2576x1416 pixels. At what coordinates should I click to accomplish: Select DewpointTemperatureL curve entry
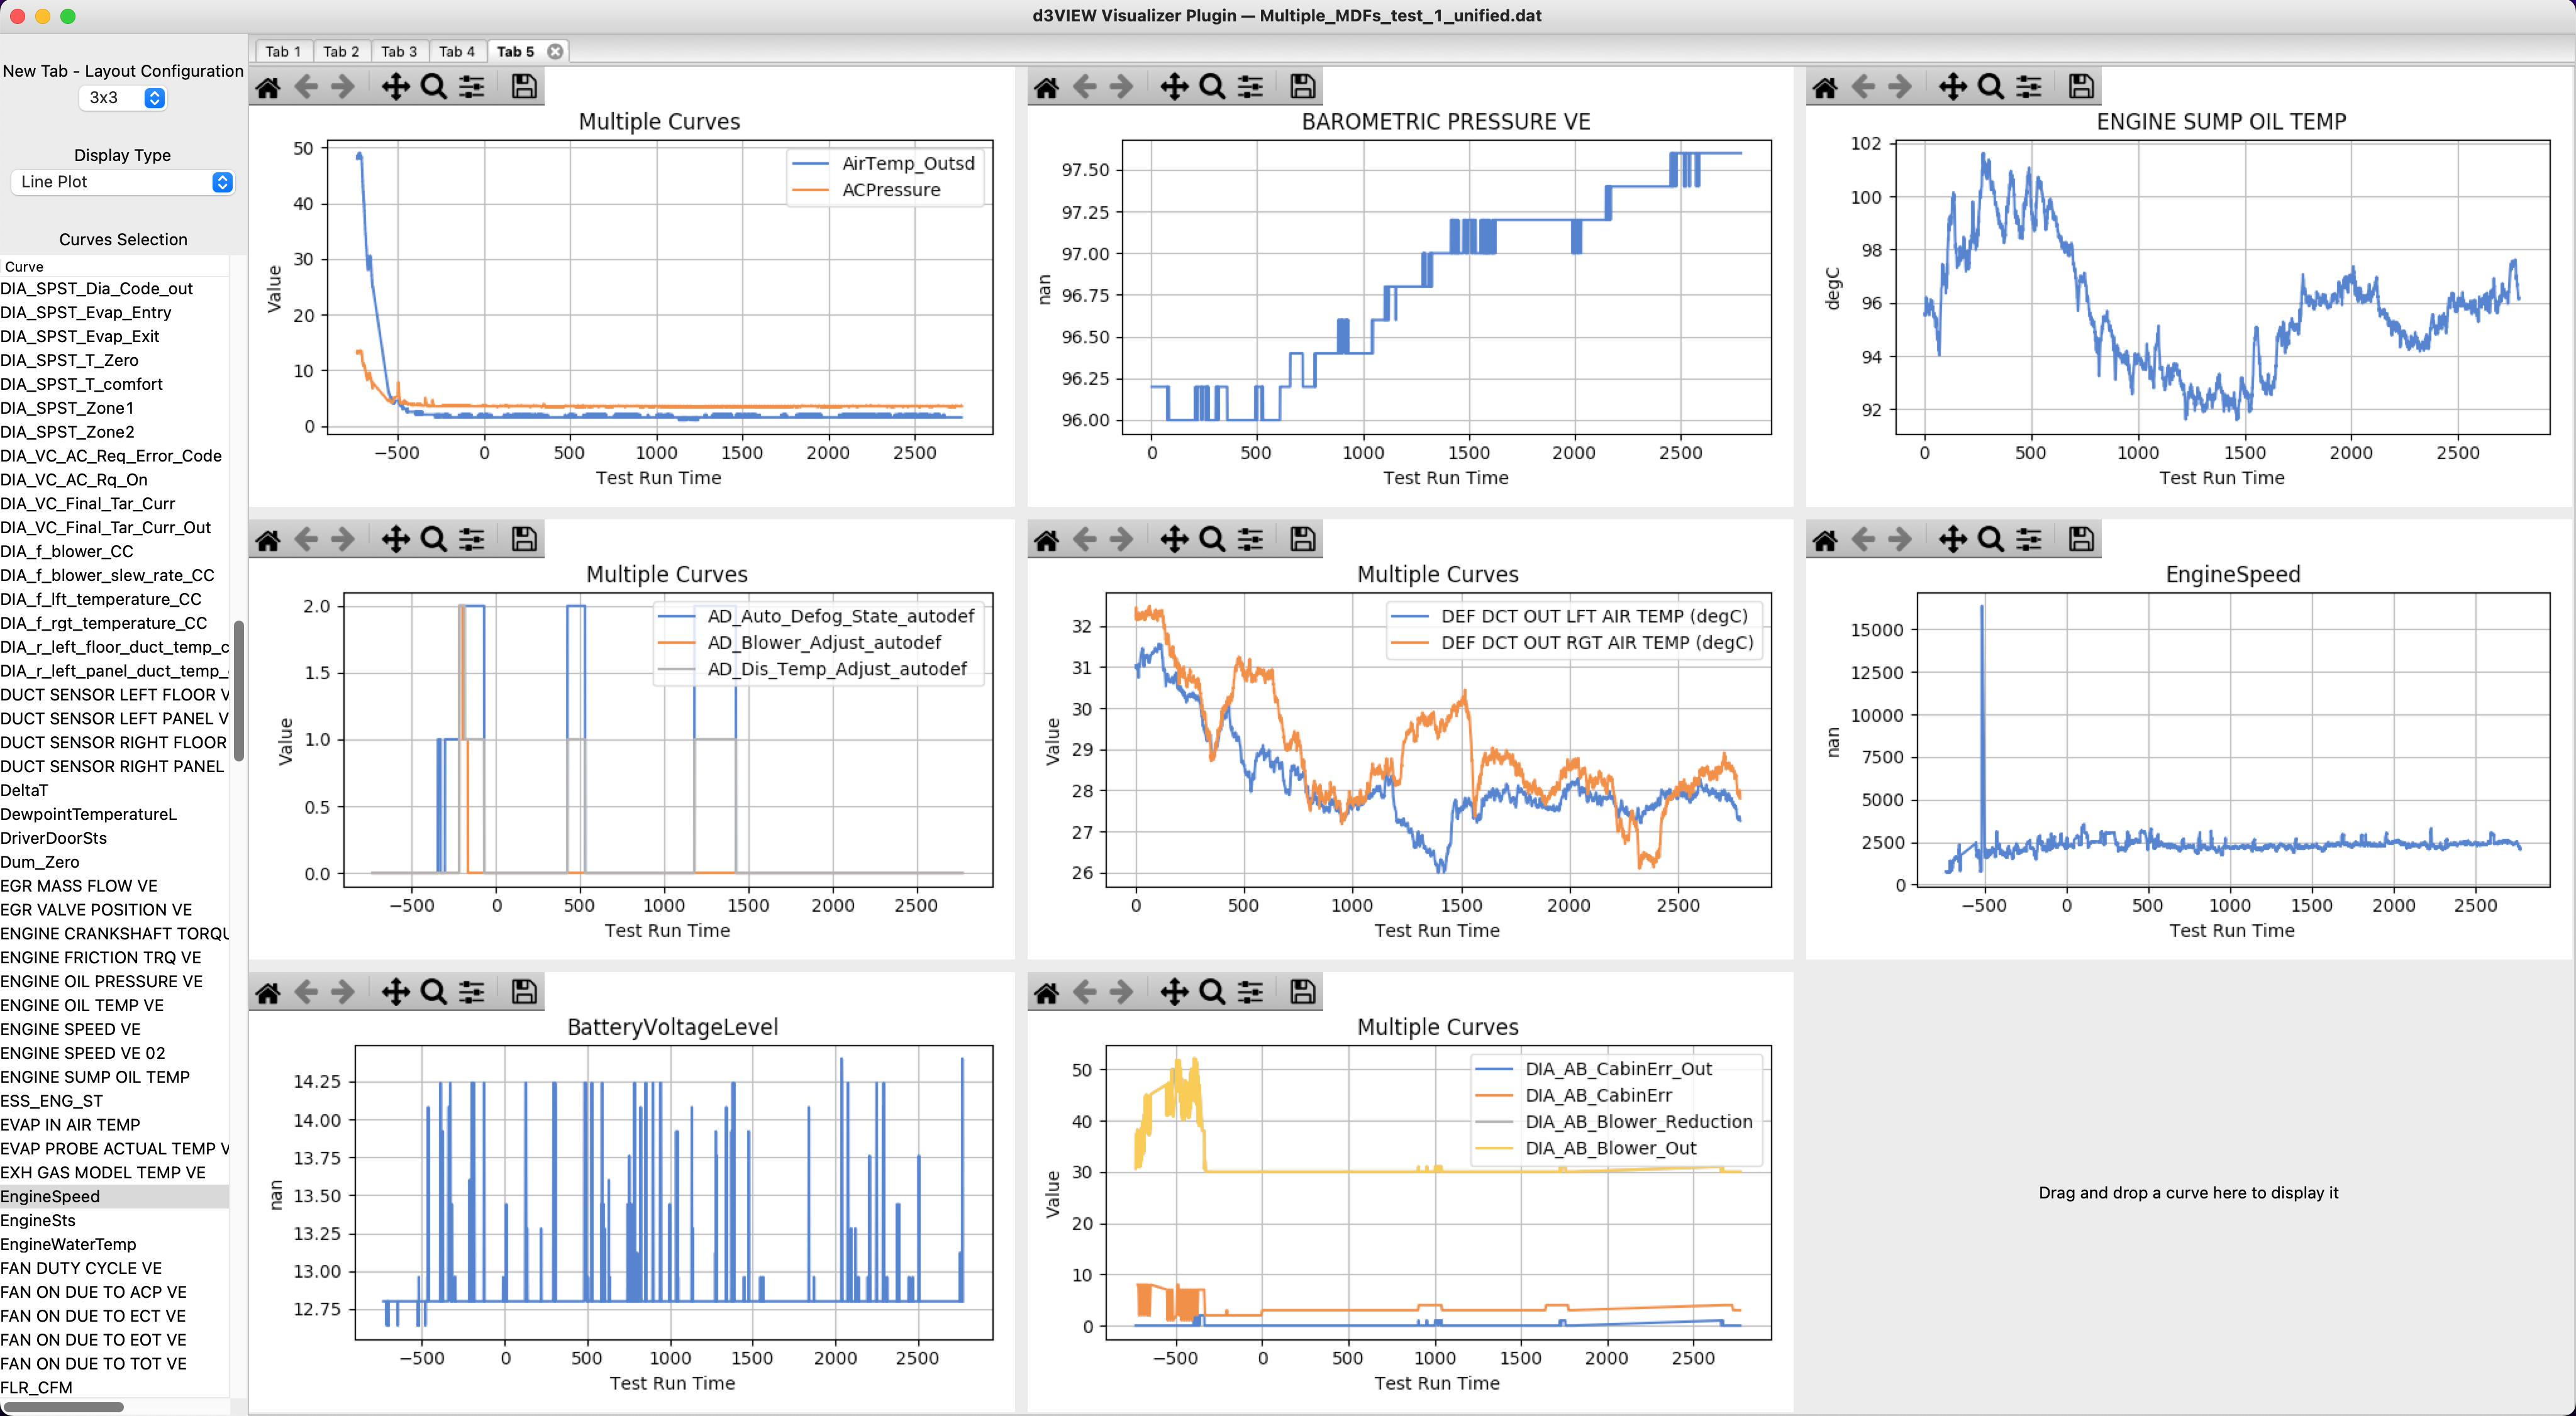(114, 814)
